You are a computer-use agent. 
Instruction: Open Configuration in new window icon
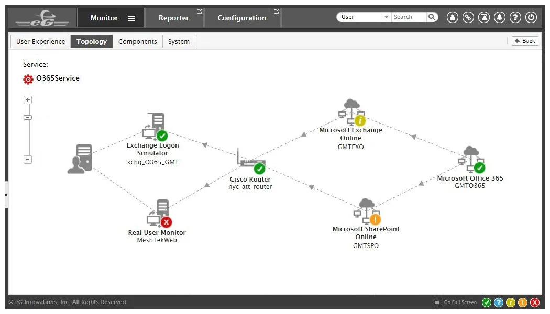(277, 12)
